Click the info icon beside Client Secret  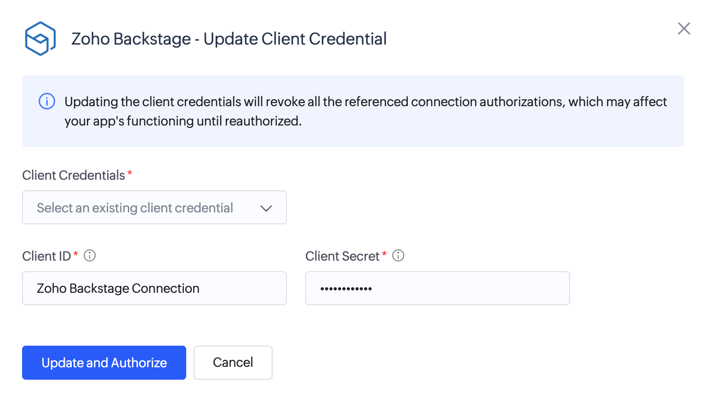pos(398,256)
